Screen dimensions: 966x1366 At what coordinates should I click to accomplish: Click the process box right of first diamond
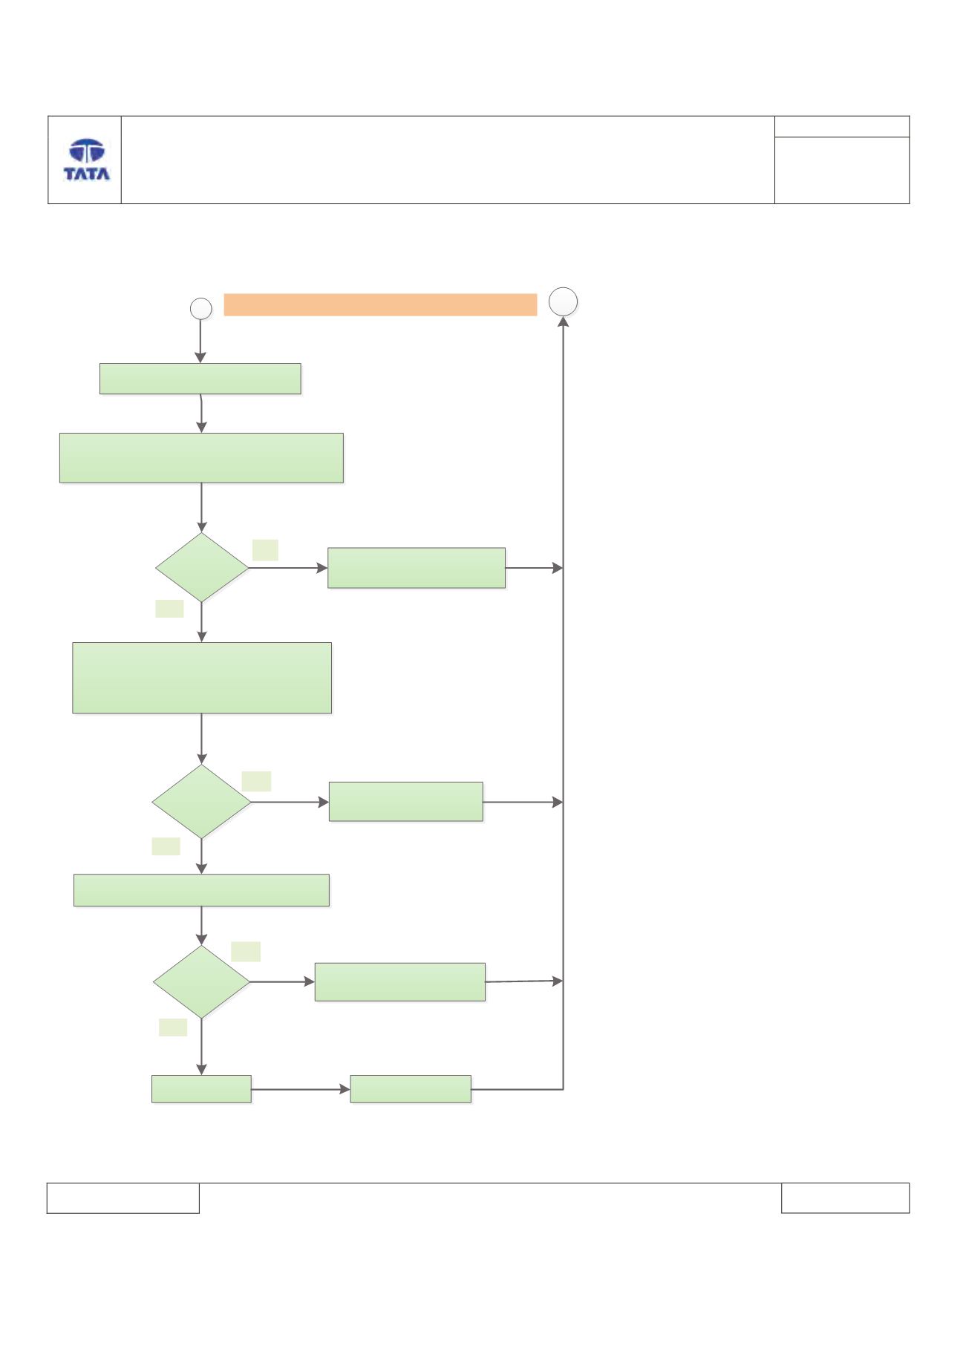tap(417, 568)
